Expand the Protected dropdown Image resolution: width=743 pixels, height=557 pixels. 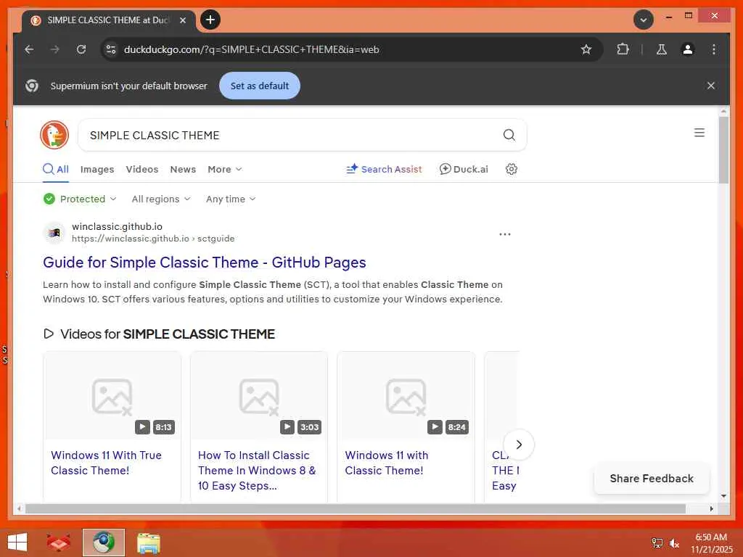tap(80, 199)
